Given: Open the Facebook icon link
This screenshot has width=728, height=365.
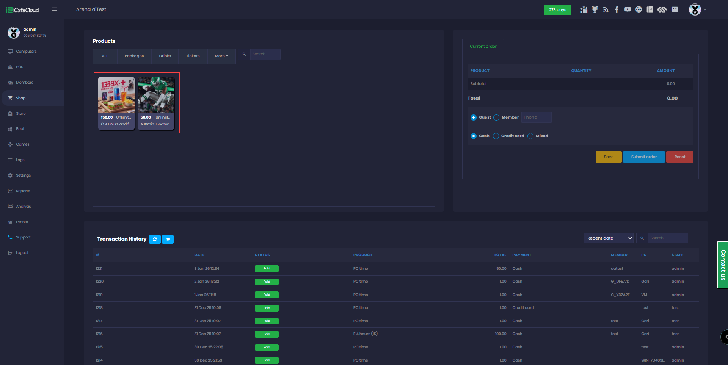Looking at the screenshot, I should 617,9.
